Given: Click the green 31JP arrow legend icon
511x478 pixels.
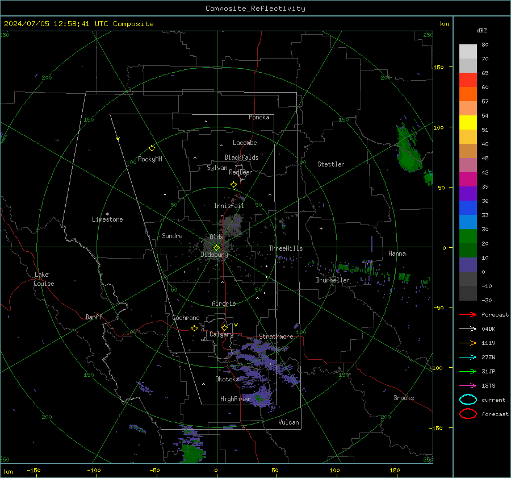Looking at the screenshot, I should pyautogui.click(x=468, y=371).
